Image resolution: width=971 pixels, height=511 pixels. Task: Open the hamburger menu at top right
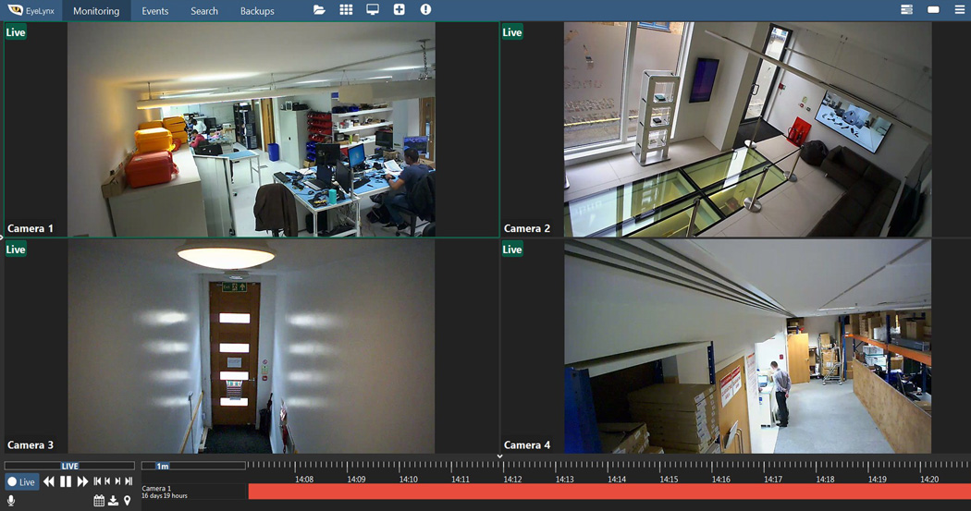tap(959, 10)
